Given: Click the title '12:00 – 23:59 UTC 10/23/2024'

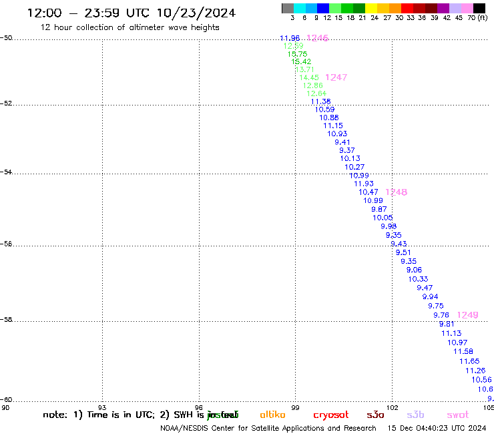Looking at the screenshot, I should [132, 13].
